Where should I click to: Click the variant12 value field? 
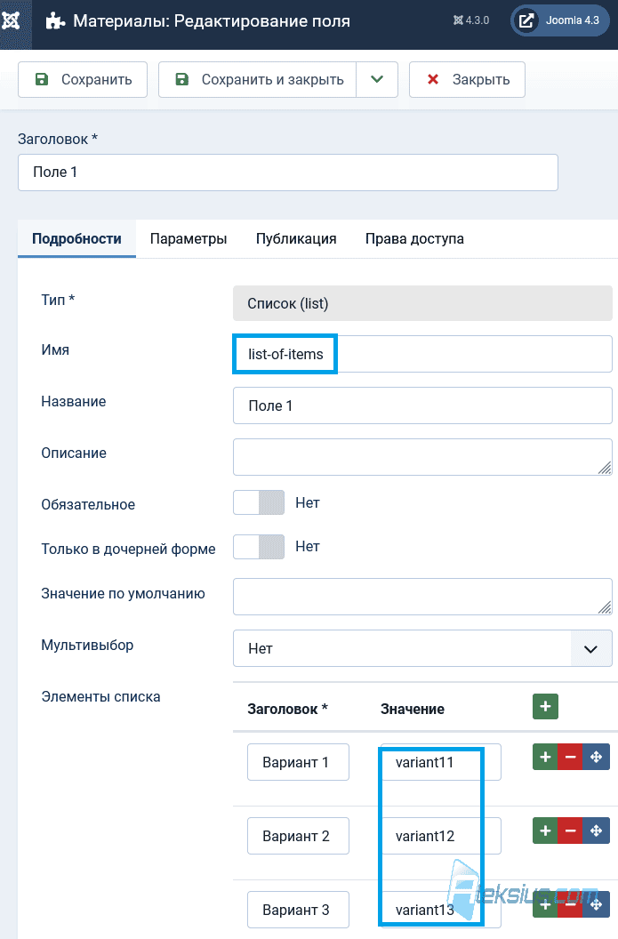[441, 835]
